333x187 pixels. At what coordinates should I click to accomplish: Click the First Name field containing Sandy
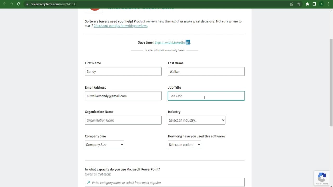pyautogui.click(x=123, y=71)
